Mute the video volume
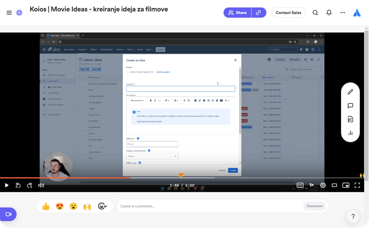This screenshot has height=228, width=369. pyautogui.click(x=41, y=185)
